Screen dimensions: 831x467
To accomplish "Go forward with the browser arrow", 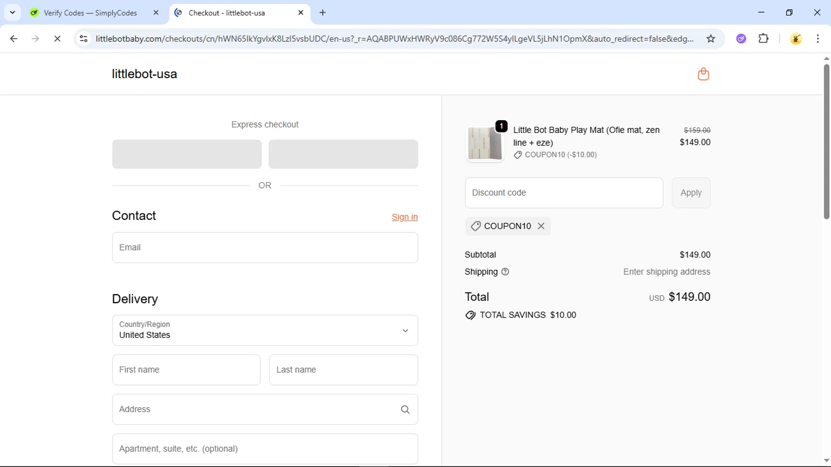I will coord(35,39).
